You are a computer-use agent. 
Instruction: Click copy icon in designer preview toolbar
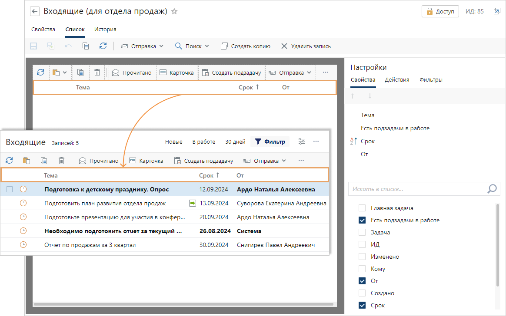[80, 72]
